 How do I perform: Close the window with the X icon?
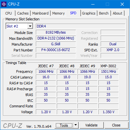coord(122,4)
